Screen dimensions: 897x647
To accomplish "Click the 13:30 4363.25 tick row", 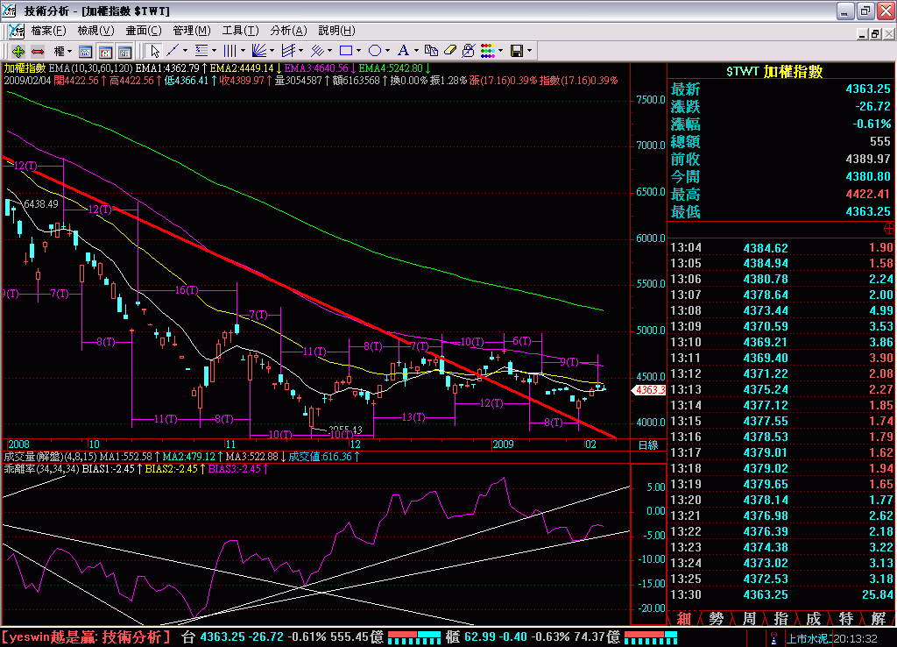I will 780,595.
